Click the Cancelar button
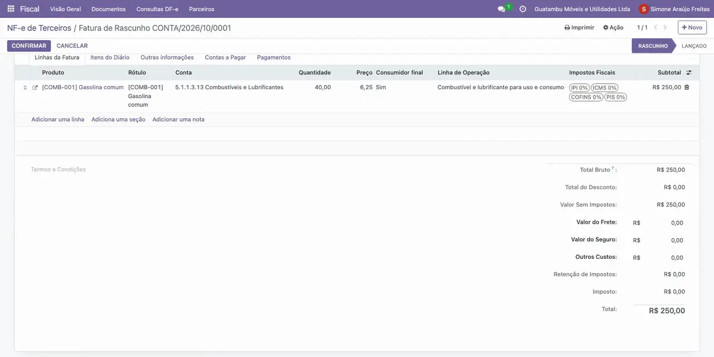Viewport: 714px width, 357px height. point(72,46)
